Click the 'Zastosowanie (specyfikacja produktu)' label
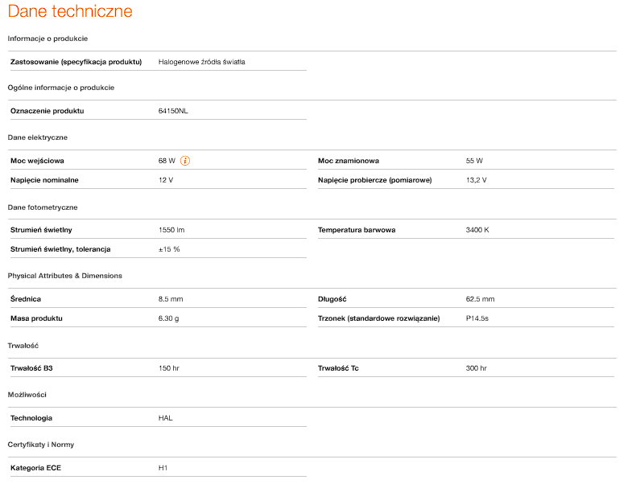 [76, 62]
